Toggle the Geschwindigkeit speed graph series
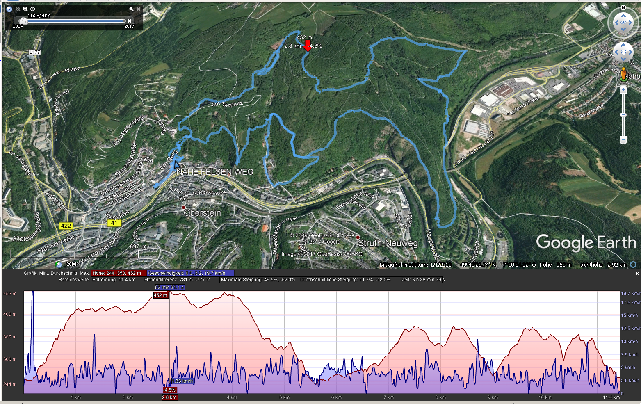Image resolution: width=641 pixels, height=404 pixels. click(190, 273)
